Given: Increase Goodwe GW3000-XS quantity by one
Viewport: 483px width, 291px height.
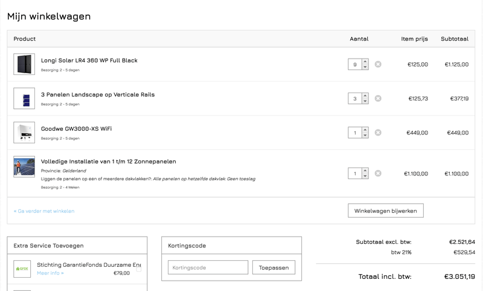Looking at the screenshot, I should pos(365,129).
